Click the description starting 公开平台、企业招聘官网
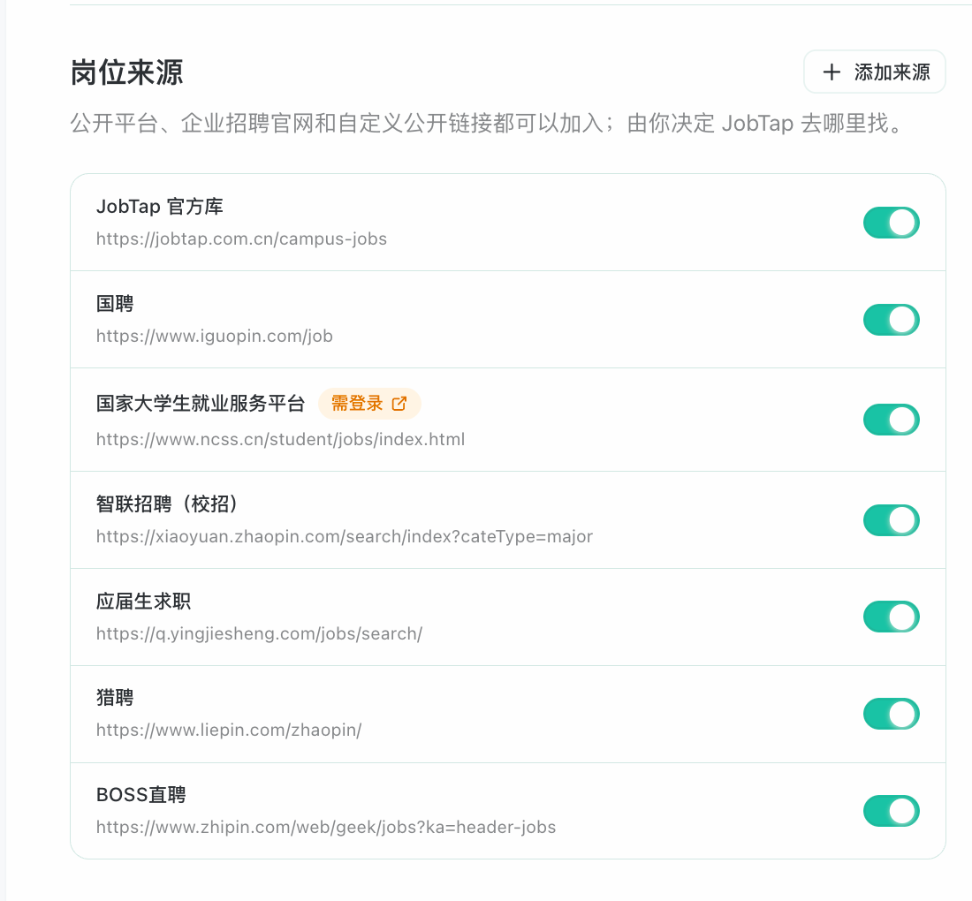 (x=486, y=124)
